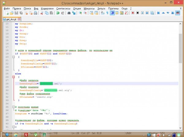Click the vertical scrollbar up arrow
Image resolution: width=184 pixels, height=137 pixels.
point(180,24)
